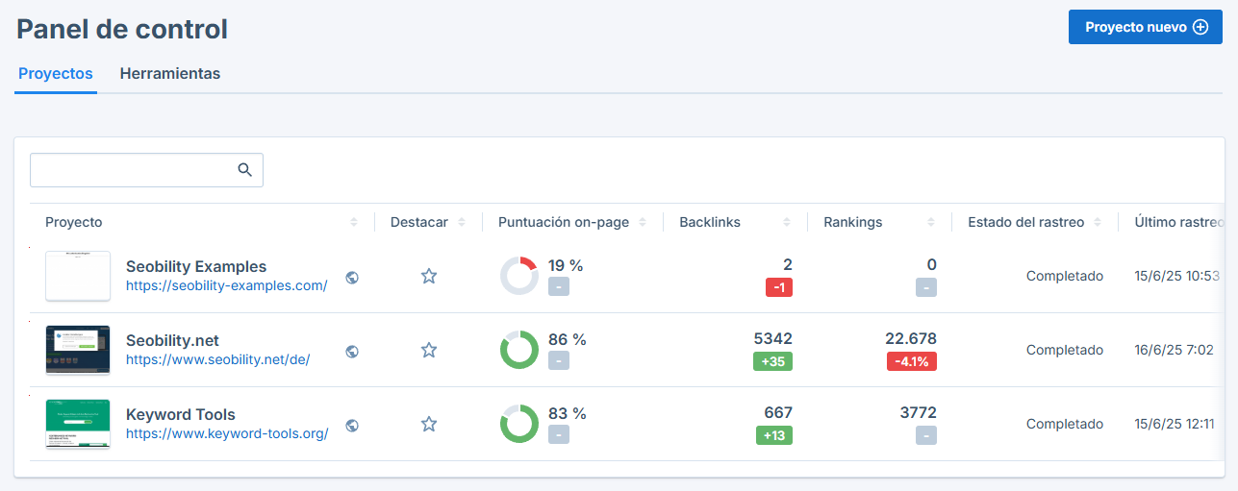
Task: Sort by Backlinks column arrows
Action: [x=787, y=222]
